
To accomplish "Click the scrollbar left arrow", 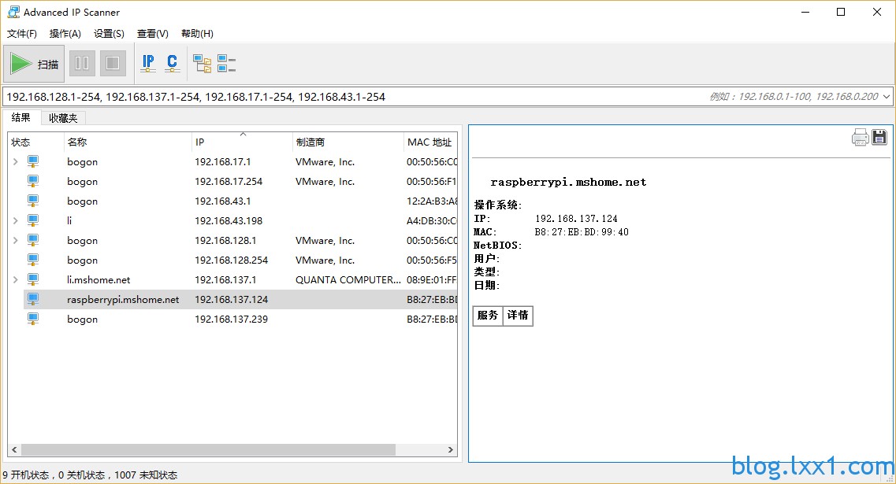I will click(14, 449).
